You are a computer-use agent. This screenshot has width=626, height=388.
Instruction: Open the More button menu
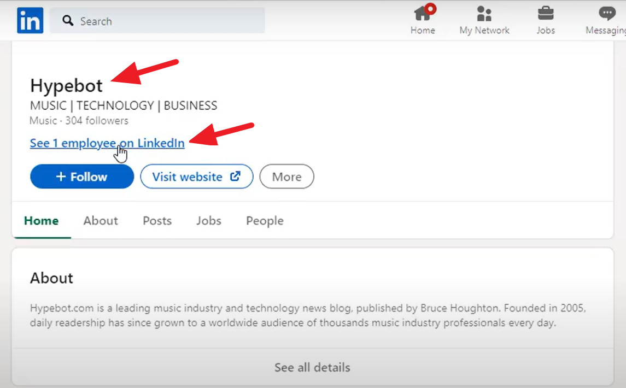point(286,177)
